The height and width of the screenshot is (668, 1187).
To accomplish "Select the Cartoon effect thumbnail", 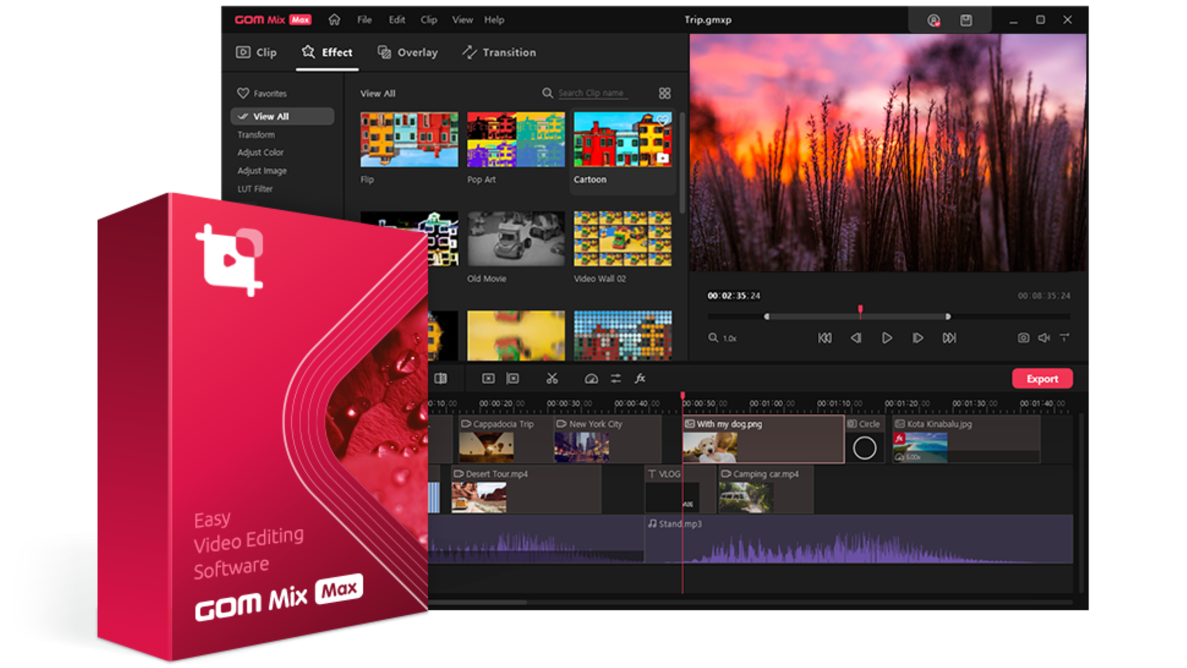I will tap(623, 140).
